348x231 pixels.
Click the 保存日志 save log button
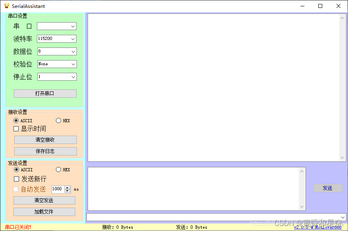[x=45, y=151]
